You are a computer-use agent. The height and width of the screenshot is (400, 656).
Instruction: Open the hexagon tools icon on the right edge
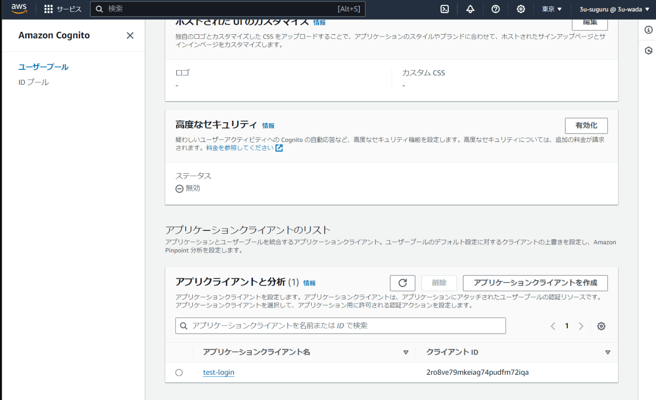pos(649,50)
